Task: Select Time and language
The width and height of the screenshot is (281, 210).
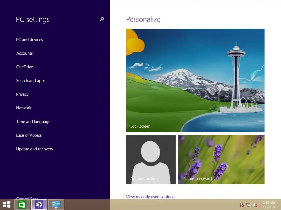Action: click(33, 122)
